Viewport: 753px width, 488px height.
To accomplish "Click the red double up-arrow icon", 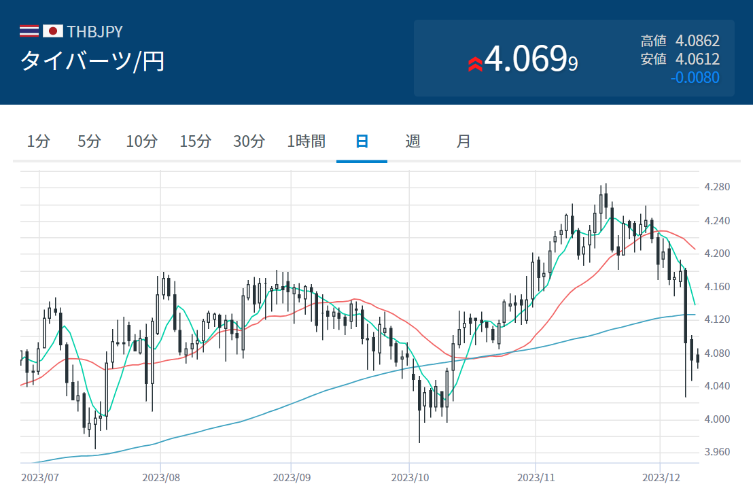I will pos(475,64).
